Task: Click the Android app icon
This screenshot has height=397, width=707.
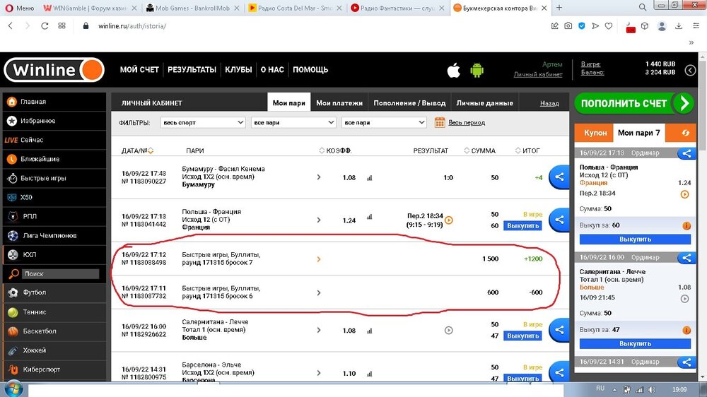Action: (x=477, y=70)
